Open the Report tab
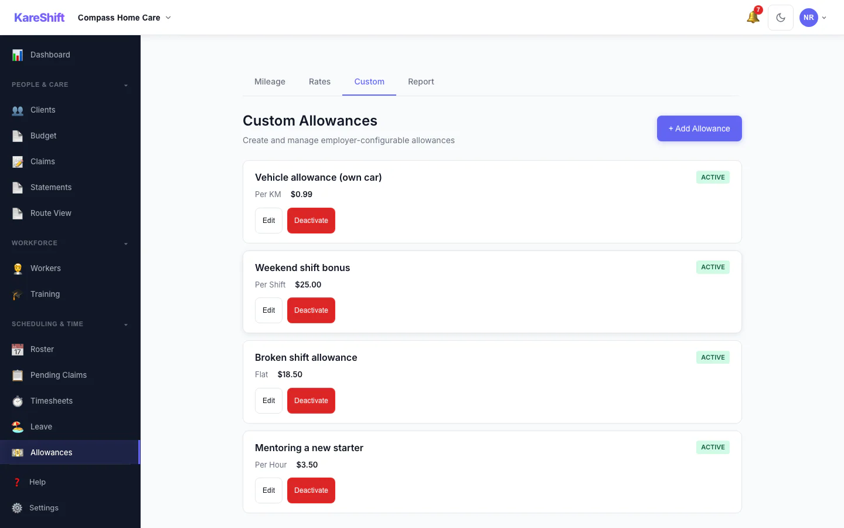844x528 pixels. (421, 82)
